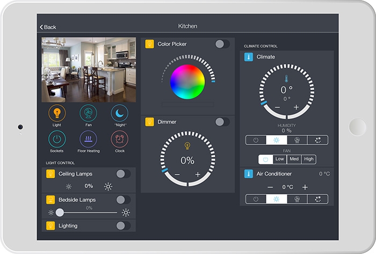Click the Dimmer 0% value
376x254 pixels.
click(187, 161)
